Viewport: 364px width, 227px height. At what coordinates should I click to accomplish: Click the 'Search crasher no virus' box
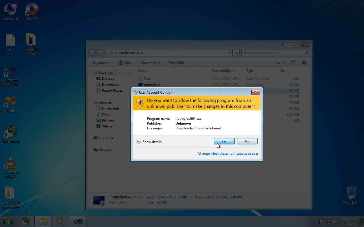tap(276, 53)
